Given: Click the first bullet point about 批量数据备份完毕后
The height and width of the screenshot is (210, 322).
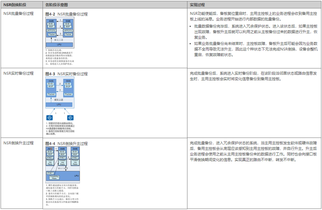Looking at the screenshot, I should pos(255,32).
